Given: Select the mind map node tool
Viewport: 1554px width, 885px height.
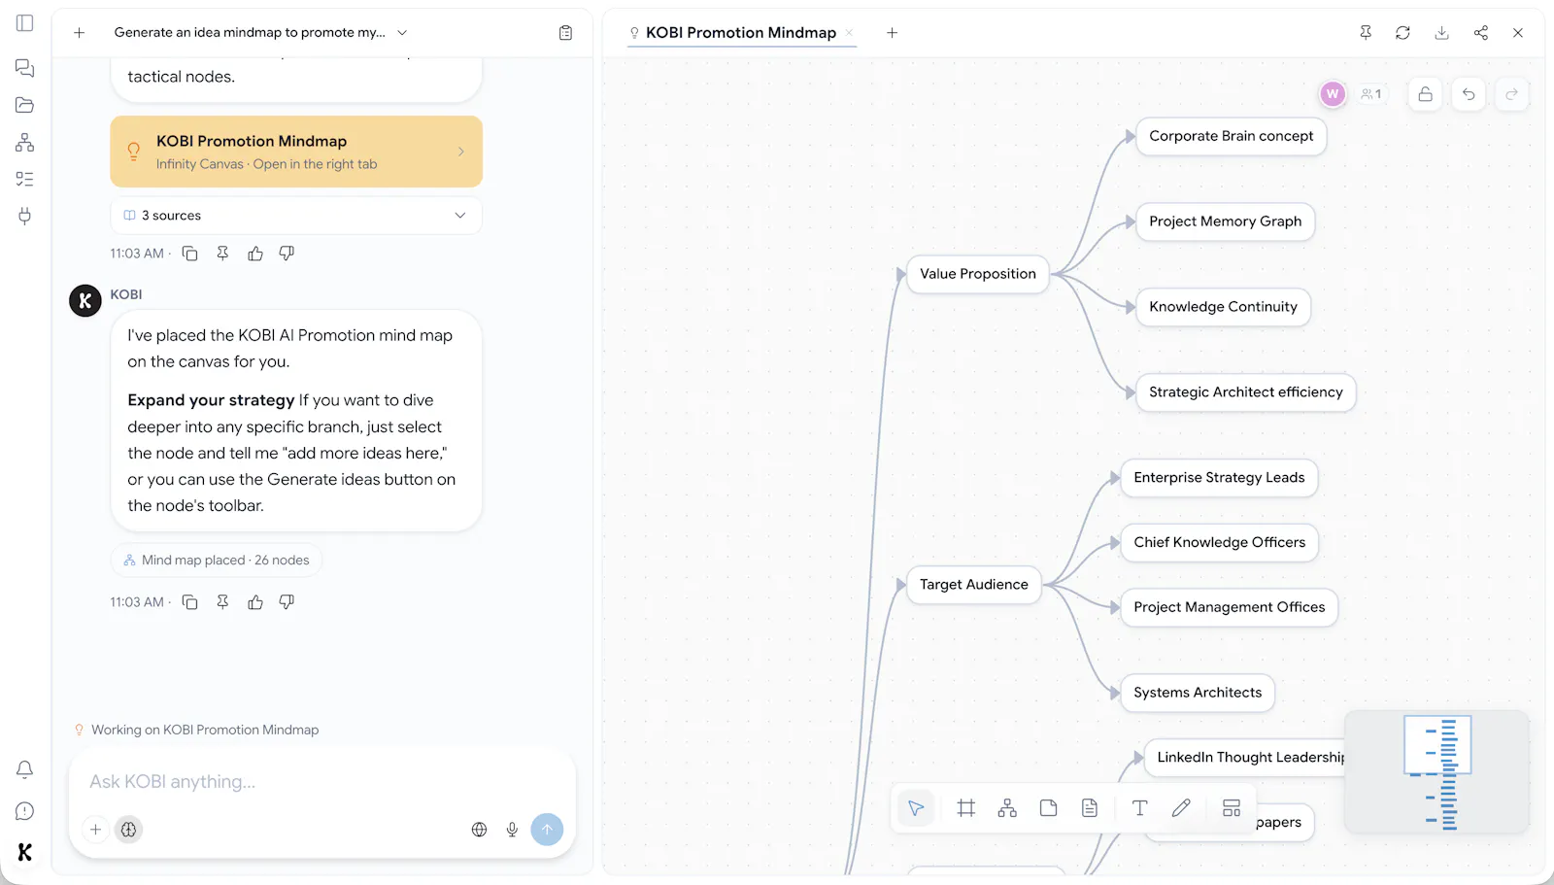Looking at the screenshot, I should pos(1007,808).
